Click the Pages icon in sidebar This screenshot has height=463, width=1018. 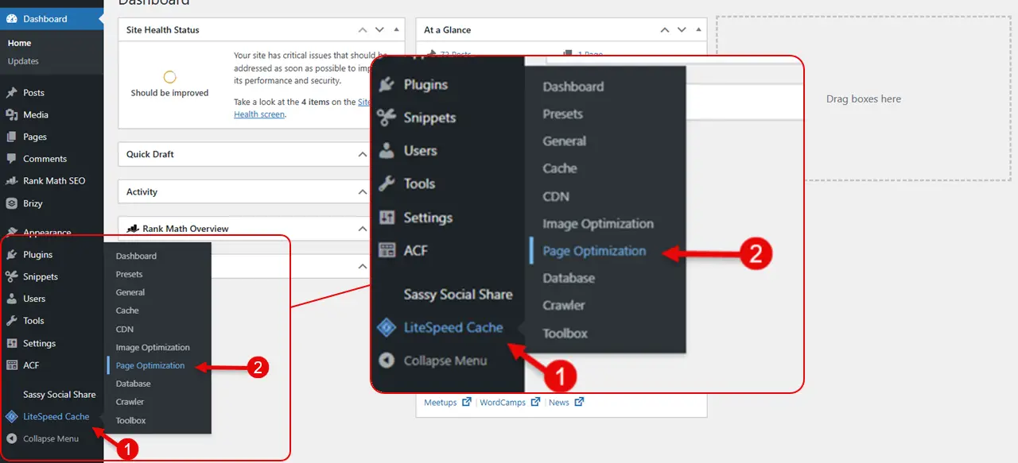(x=12, y=137)
